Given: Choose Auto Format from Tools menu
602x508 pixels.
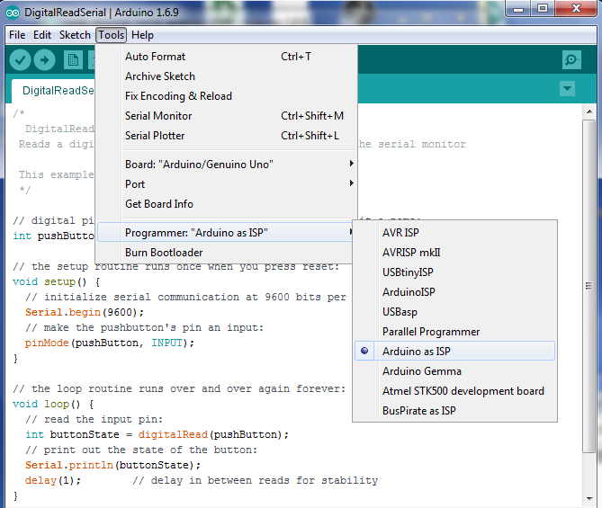Looking at the screenshot, I should [x=227, y=57].
